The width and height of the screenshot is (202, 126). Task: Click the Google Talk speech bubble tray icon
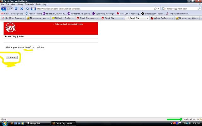point(180,123)
